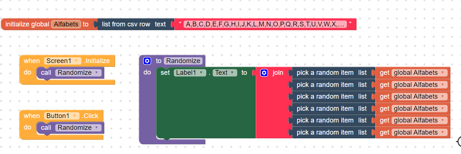Screen dimensions: 461x154
Task: Select the last pick a random item block
Action: 325,132
